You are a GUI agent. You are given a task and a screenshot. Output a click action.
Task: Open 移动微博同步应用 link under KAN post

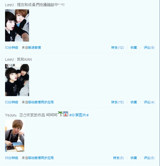point(41,102)
